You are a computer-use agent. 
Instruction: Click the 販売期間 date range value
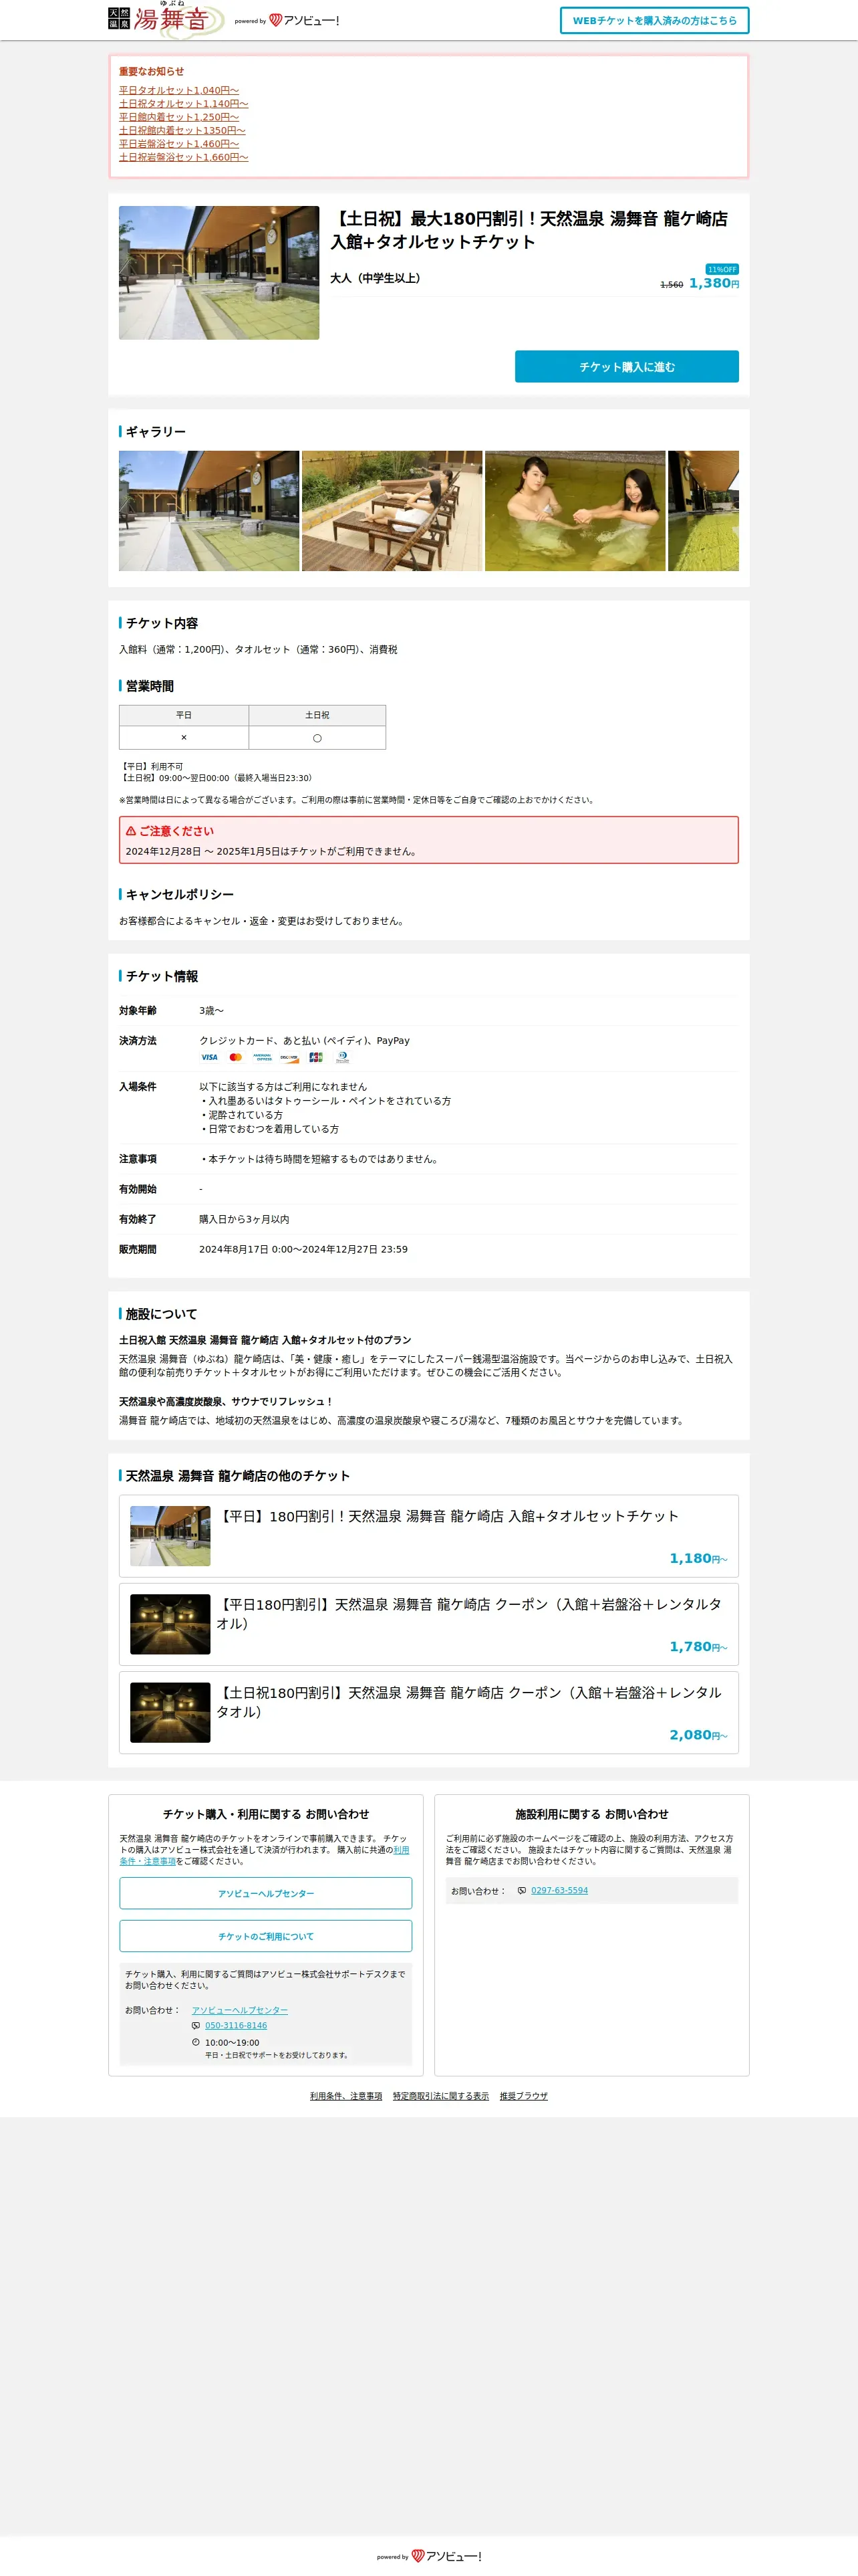point(303,1249)
